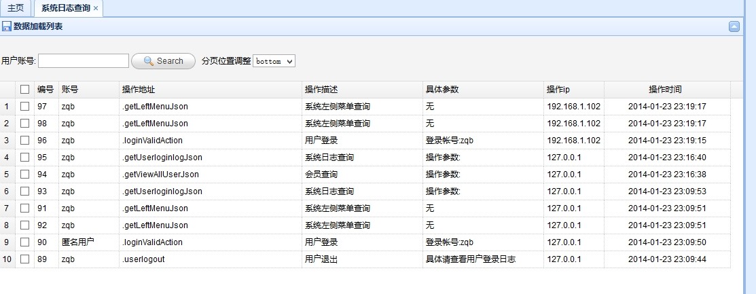
Task: Collapse the 数据加载列表 panel
Action: coord(734,26)
